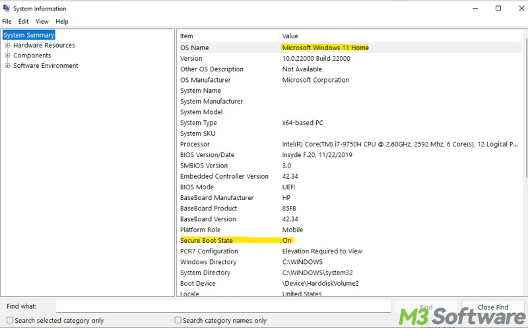Image resolution: width=528 pixels, height=328 pixels.
Task: Click the Insyde F.20, 11/22/2019 value
Action: click(x=317, y=155)
